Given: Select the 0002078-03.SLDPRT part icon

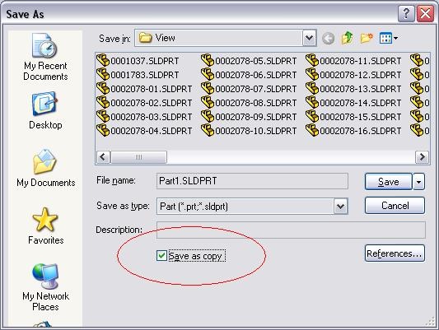Looking at the screenshot, I should tap(103, 116).
